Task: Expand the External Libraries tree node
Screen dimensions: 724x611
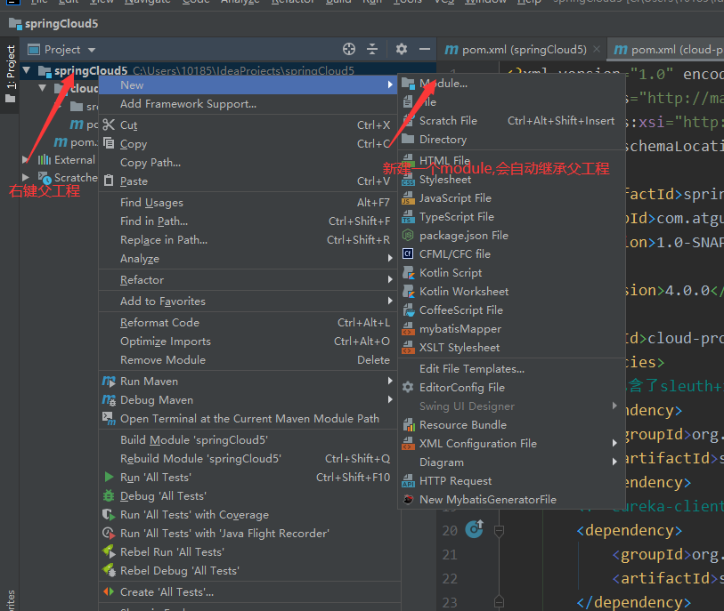Action: coord(25,160)
